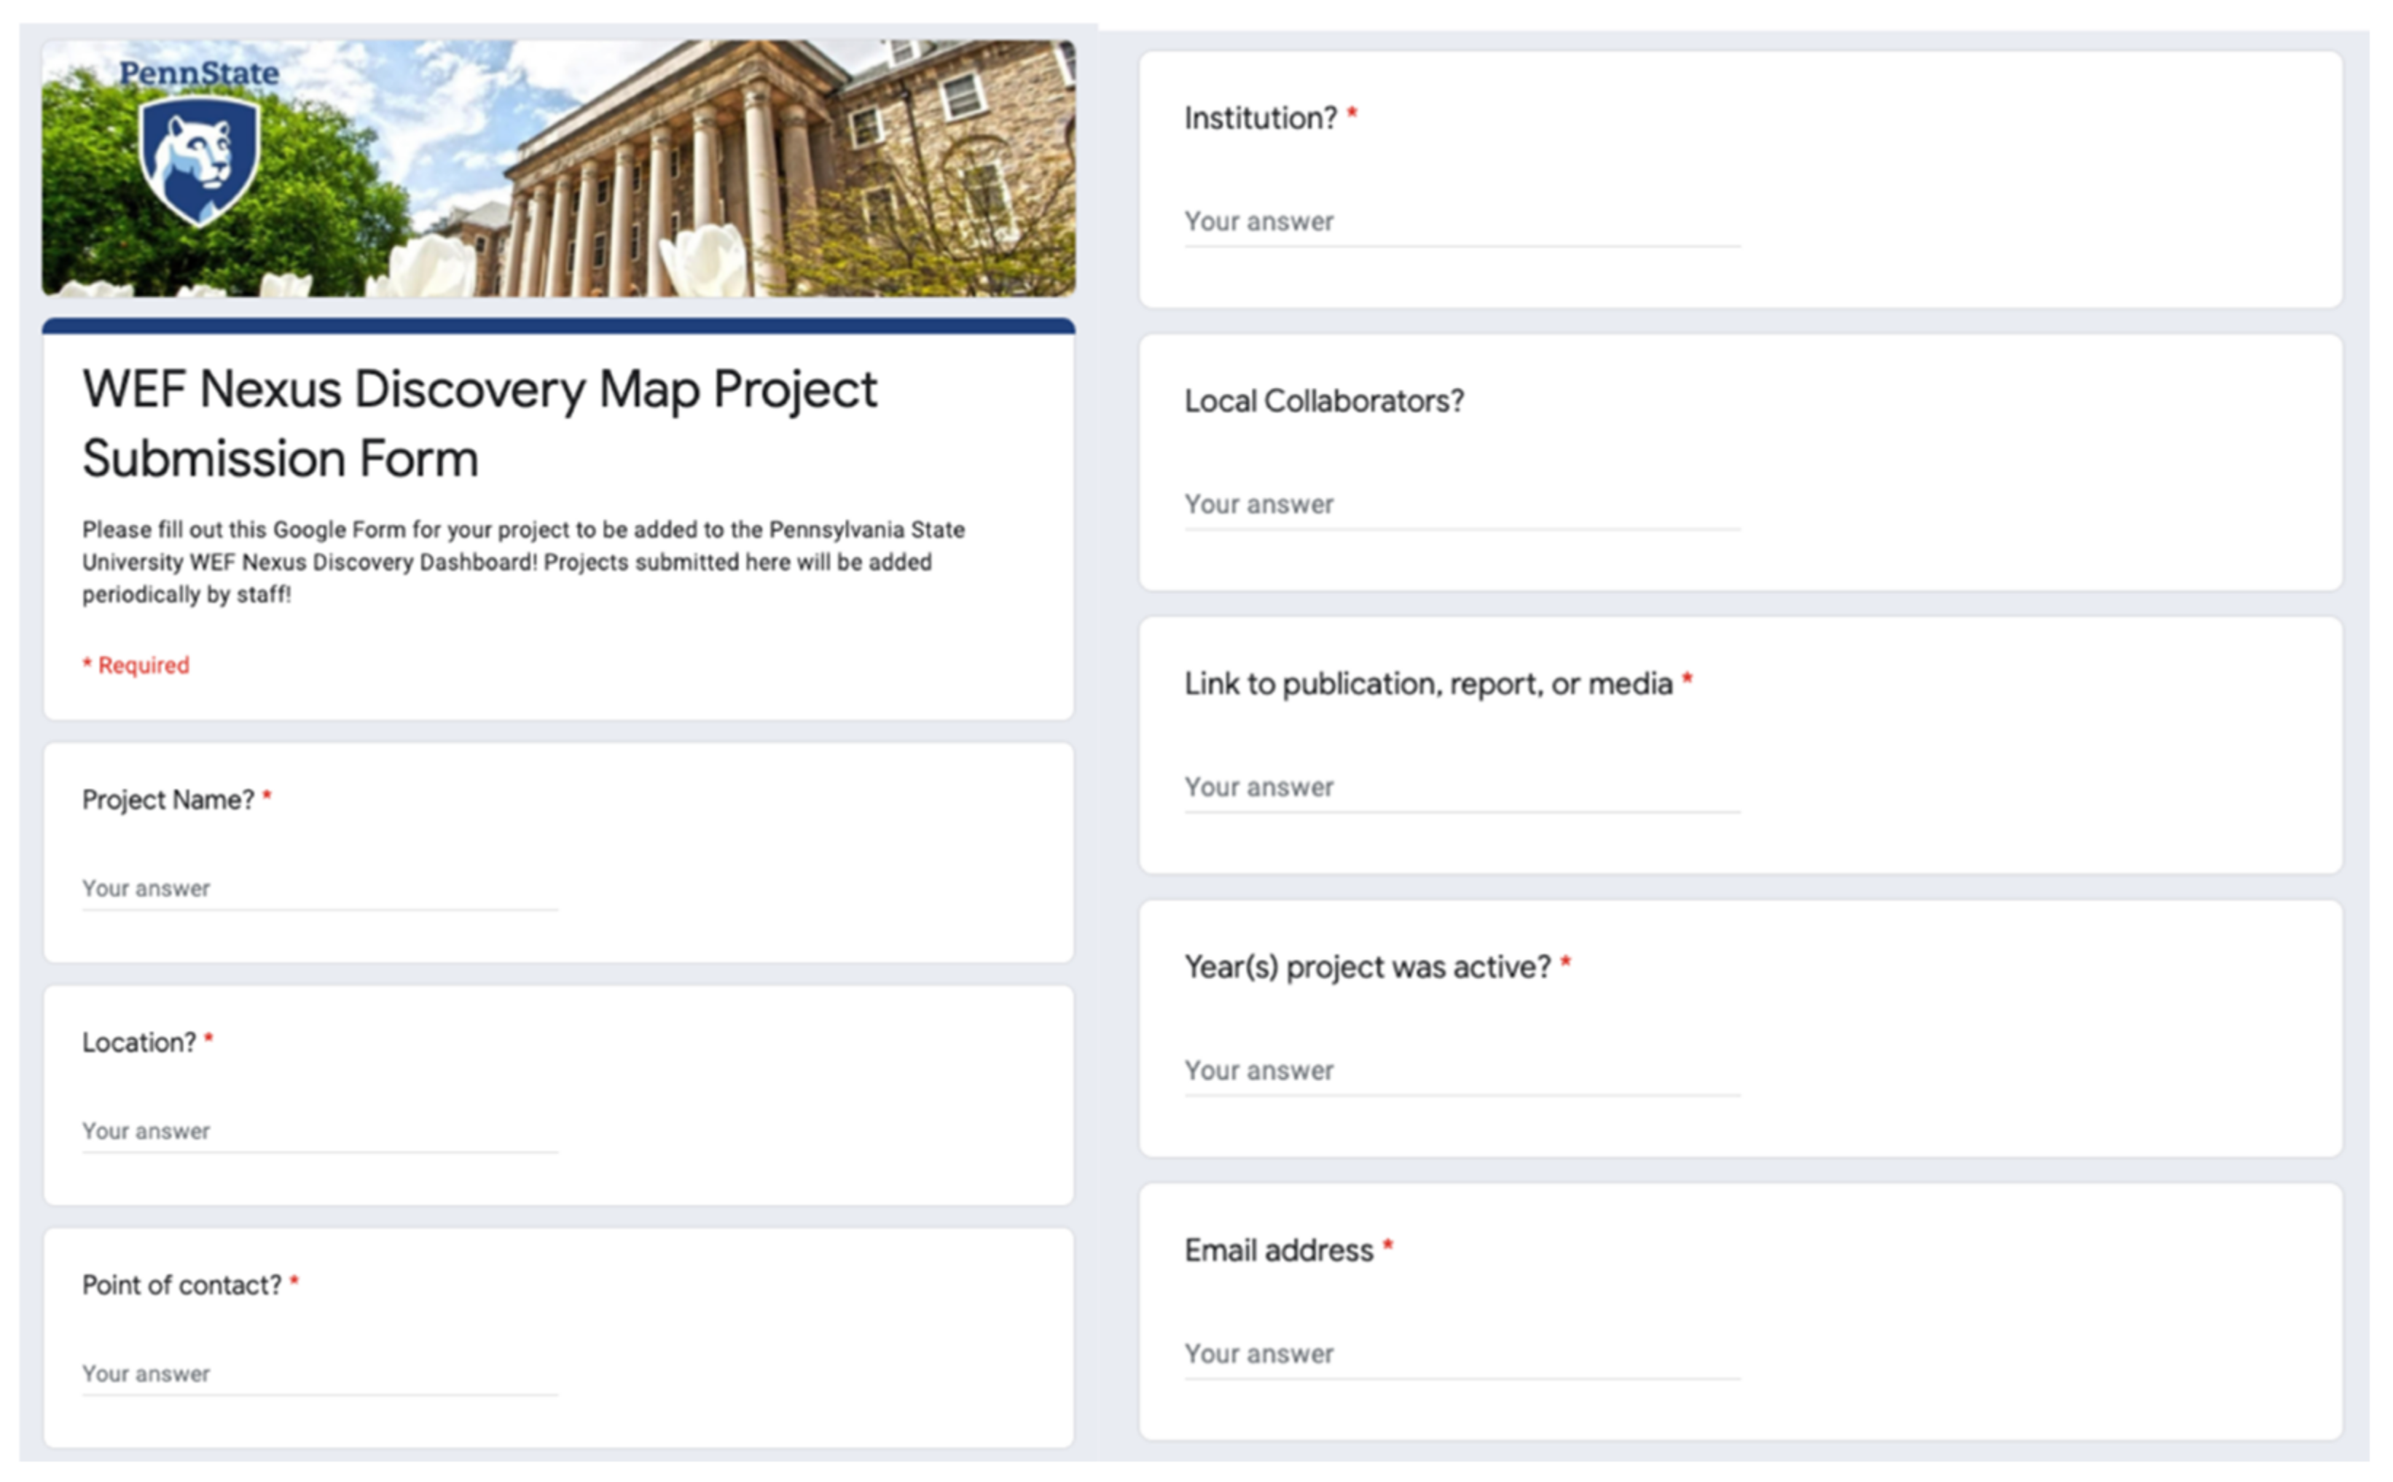Screen dimensions: 2393x1482
Task: Click the Institution question label
Action: coord(1260,117)
